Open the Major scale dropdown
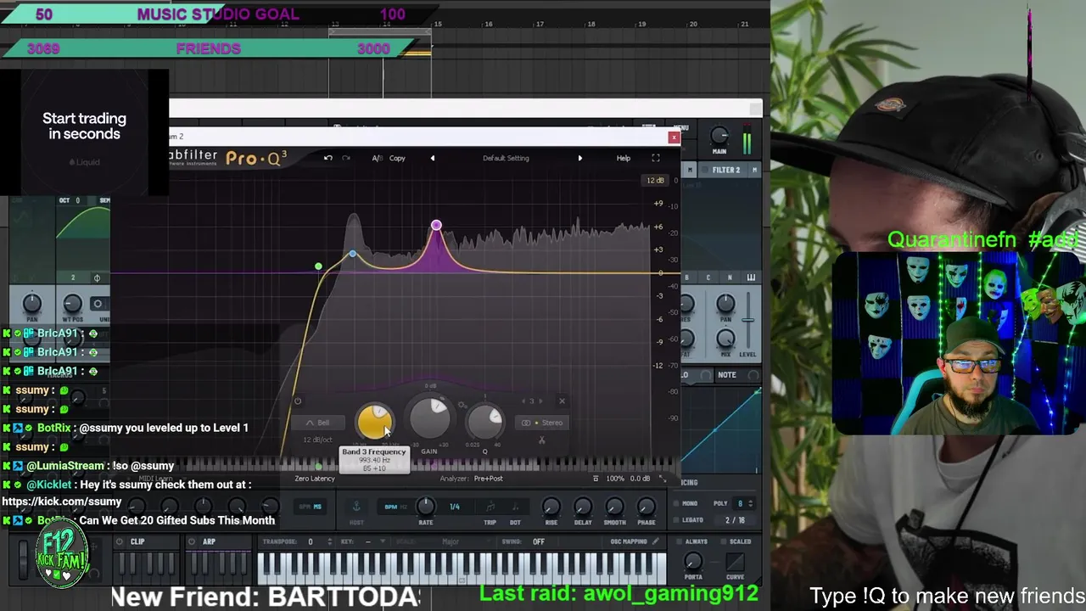The image size is (1086, 611). pos(452,541)
